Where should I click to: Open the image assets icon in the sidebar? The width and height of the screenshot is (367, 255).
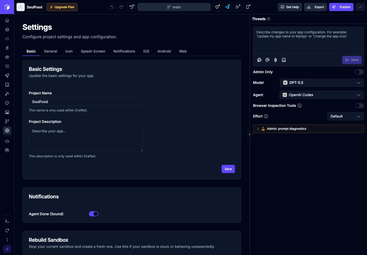(7, 112)
